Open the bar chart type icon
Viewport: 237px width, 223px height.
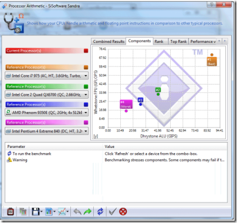click(49, 212)
